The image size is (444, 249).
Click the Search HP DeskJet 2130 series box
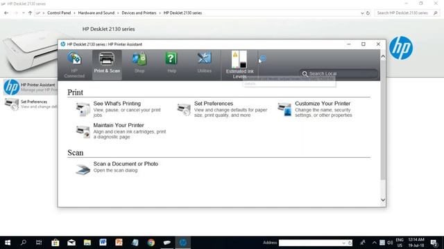tap(407, 13)
